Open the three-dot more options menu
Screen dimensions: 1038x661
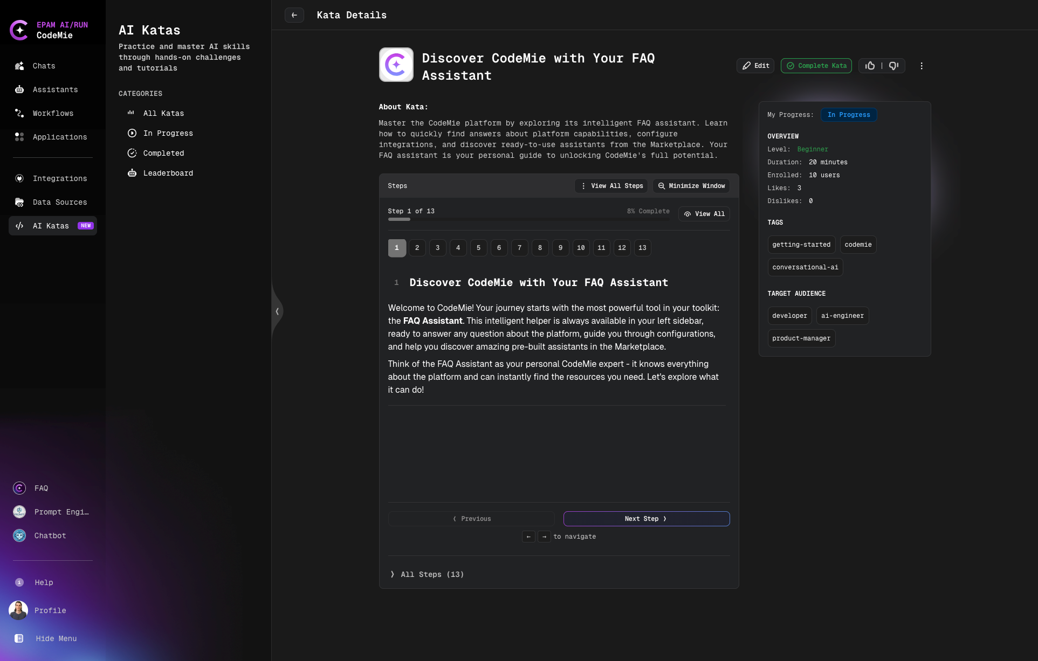tap(921, 66)
